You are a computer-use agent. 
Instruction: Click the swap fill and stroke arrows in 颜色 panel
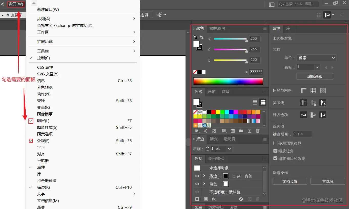[202, 37]
